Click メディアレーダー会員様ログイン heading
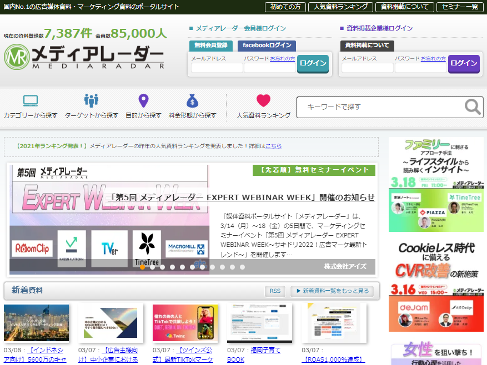This screenshot has width=487, height=365. pyautogui.click(x=240, y=28)
